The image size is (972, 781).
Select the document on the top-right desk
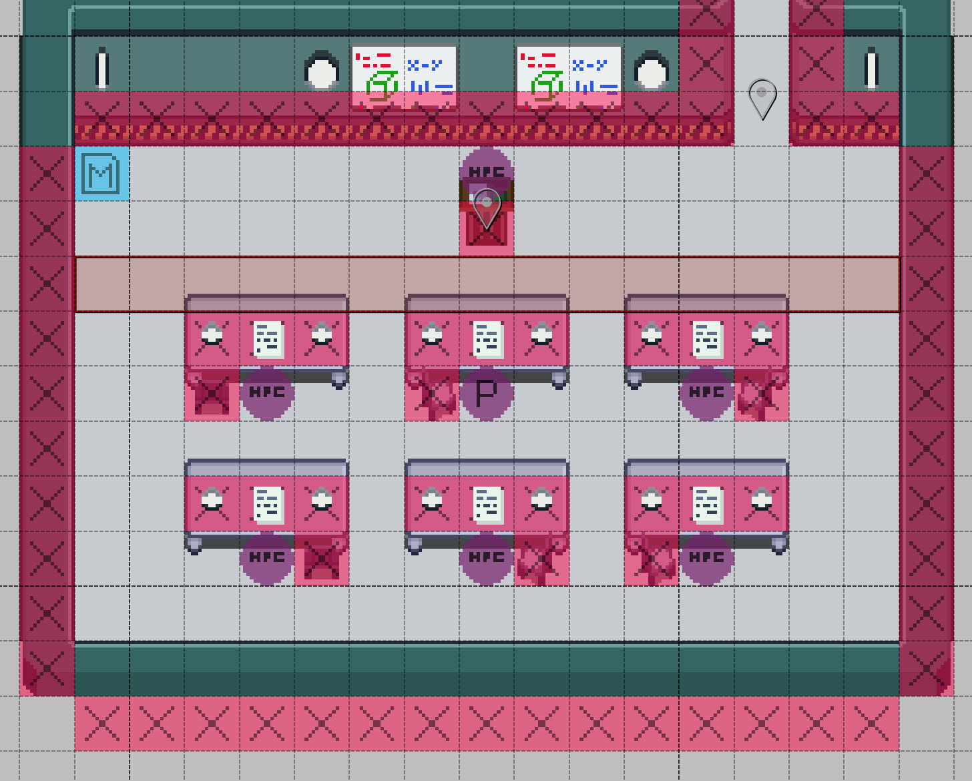tap(708, 340)
